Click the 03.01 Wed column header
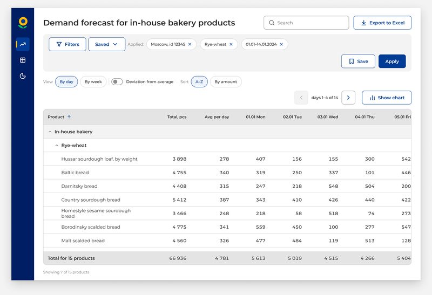This screenshot has width=432, height=295. pos(328,117)
